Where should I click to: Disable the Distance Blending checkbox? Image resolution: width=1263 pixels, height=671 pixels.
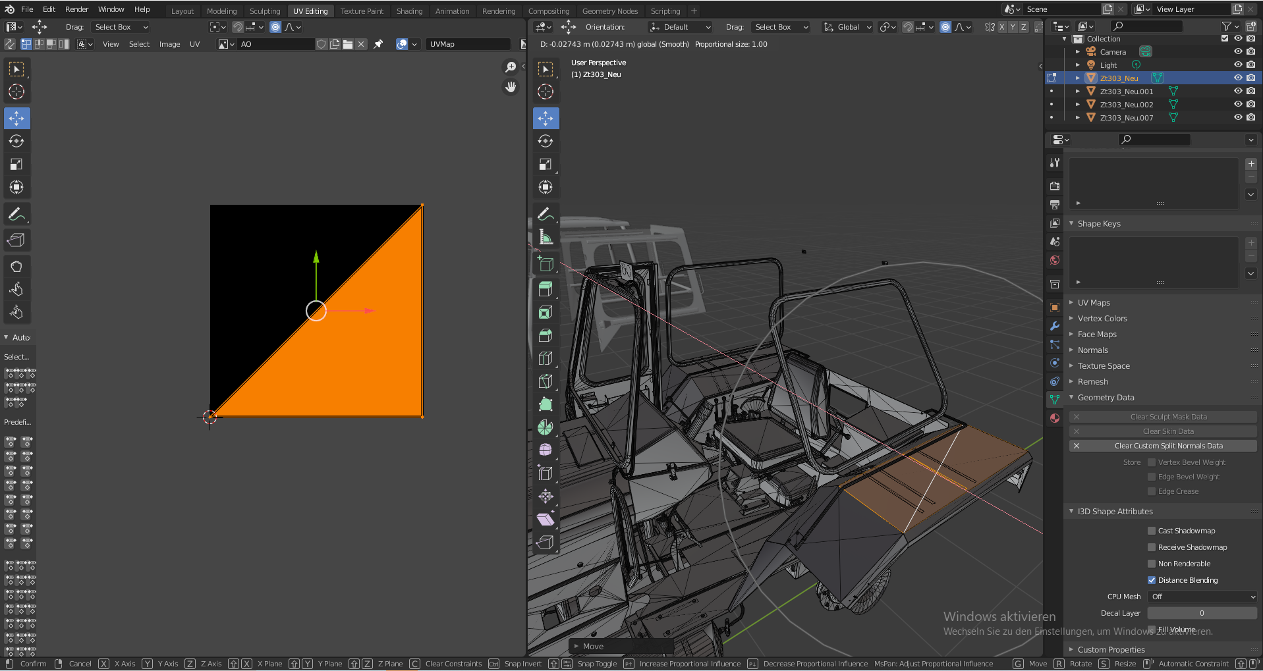[x=1152, y=580]
